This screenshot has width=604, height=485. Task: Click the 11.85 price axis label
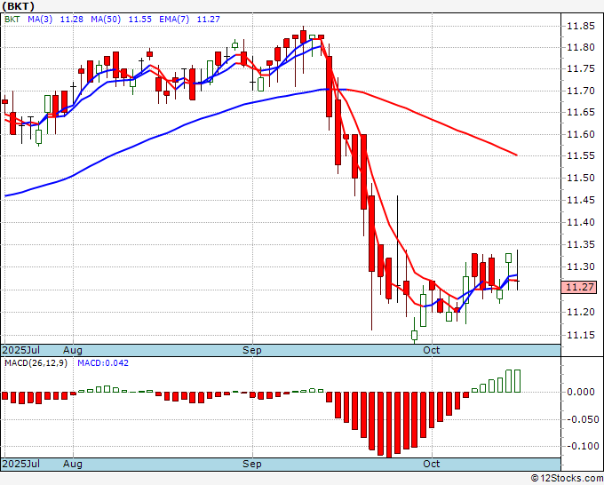pyautogui.click(x=581, y=26)
